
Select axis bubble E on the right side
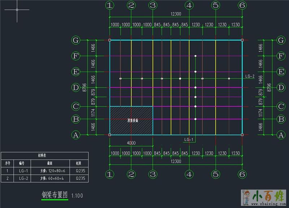[x=281, y=72]
